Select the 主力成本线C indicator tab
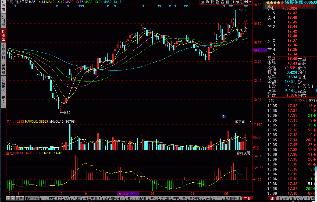 coord(52,199)
